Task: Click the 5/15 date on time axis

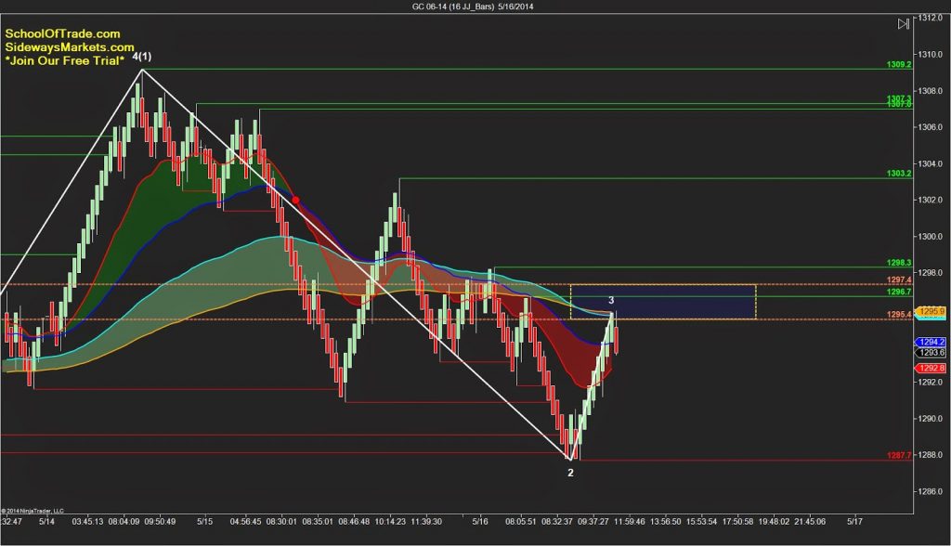Action: pyautogui.click(x=205, y=521)
